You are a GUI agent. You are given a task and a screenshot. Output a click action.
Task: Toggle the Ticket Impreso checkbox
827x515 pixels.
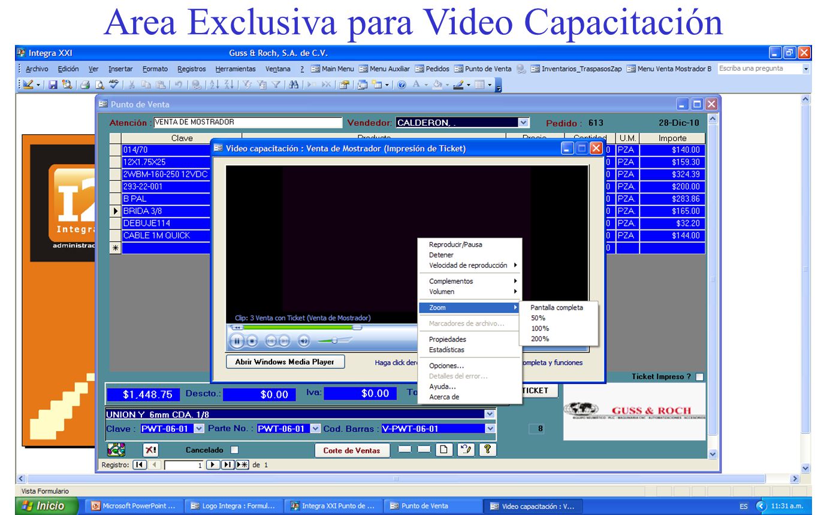[699, 377]
